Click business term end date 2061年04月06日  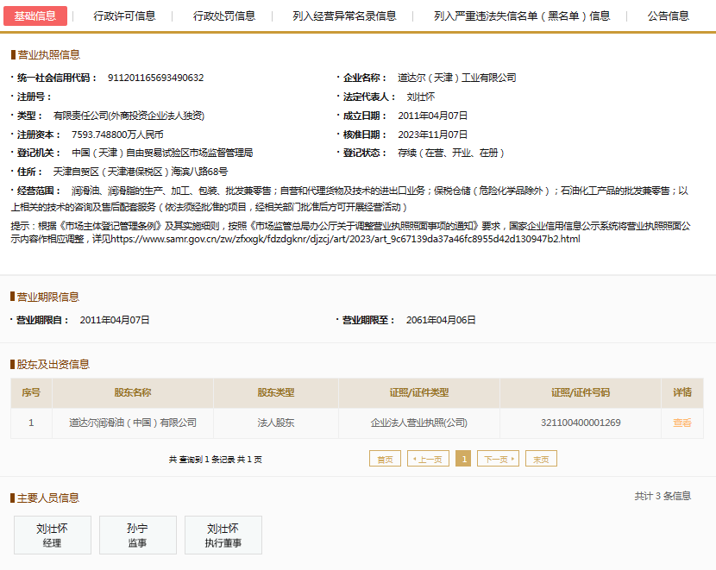(441, 321)
